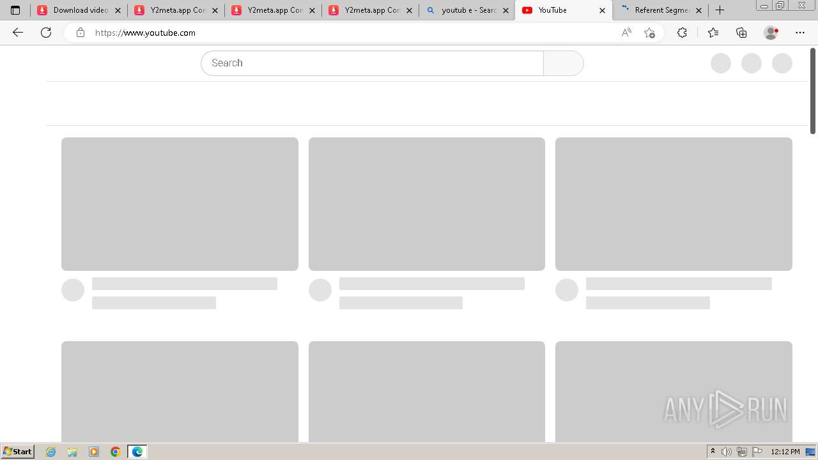Restore down the browser window
818x460 pixels.
(x=780, y=6)
